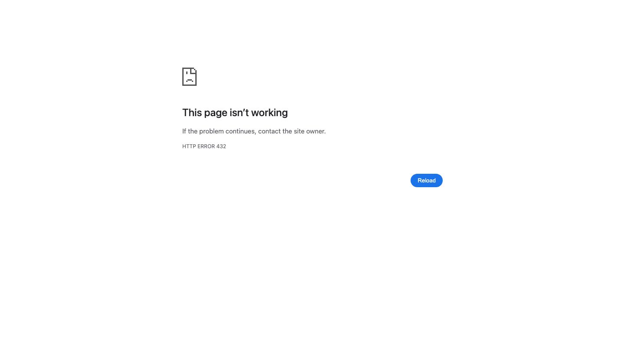
Task: Reload the page with the blue button
Action: [x=426, y=181]
